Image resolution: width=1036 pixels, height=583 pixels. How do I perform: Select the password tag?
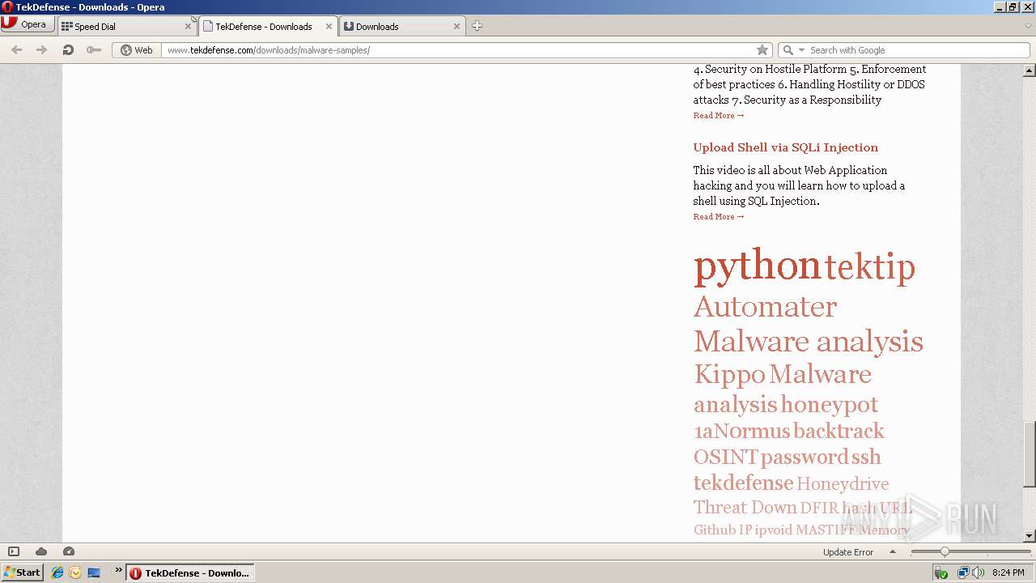805,458
